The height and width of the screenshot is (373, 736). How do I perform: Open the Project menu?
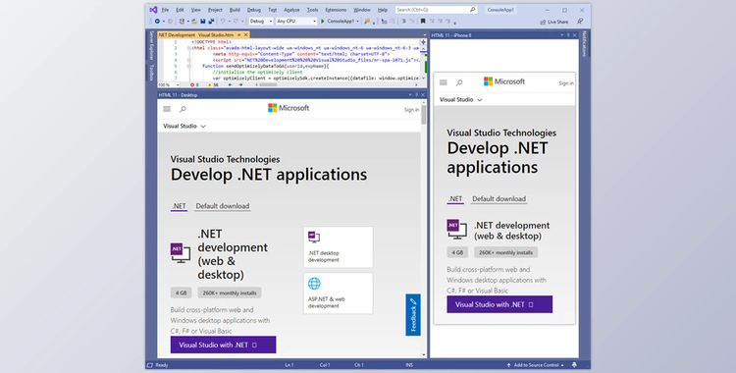215,10
